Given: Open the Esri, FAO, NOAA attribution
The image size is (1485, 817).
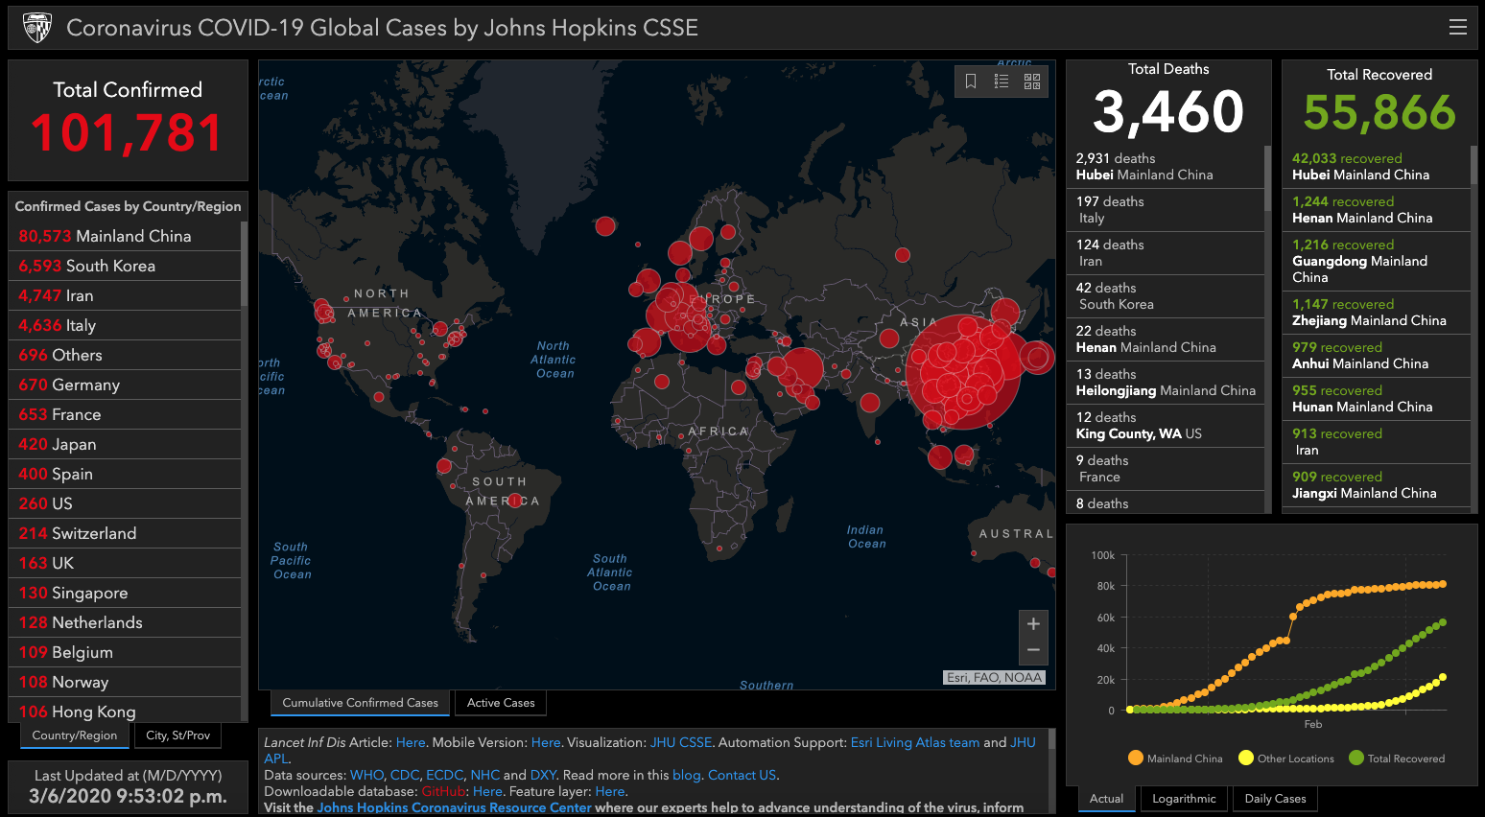Looking at the screenshot, I should tap(994, 677).
